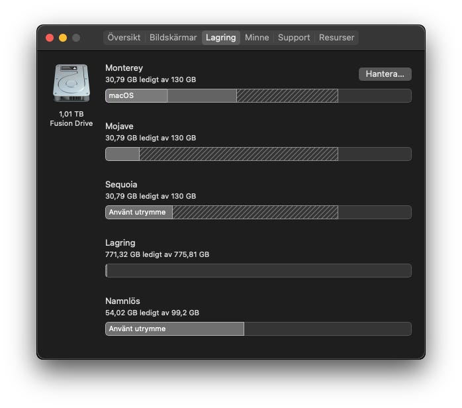Click the Fusion Drive disk icon
Viewport: 462px width, 408px height.
pyautogui.click(x=71, y=83)
